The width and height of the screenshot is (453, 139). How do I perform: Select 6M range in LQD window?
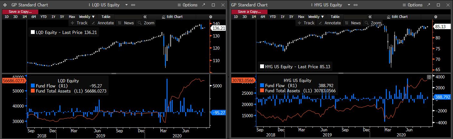(33, 17)
